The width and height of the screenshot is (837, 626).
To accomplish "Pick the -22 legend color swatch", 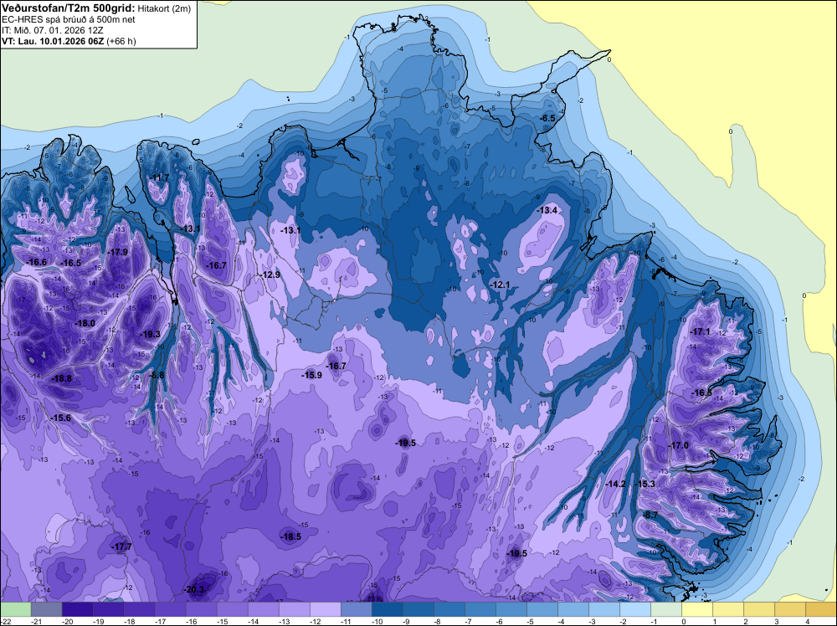I will [16, 609].
